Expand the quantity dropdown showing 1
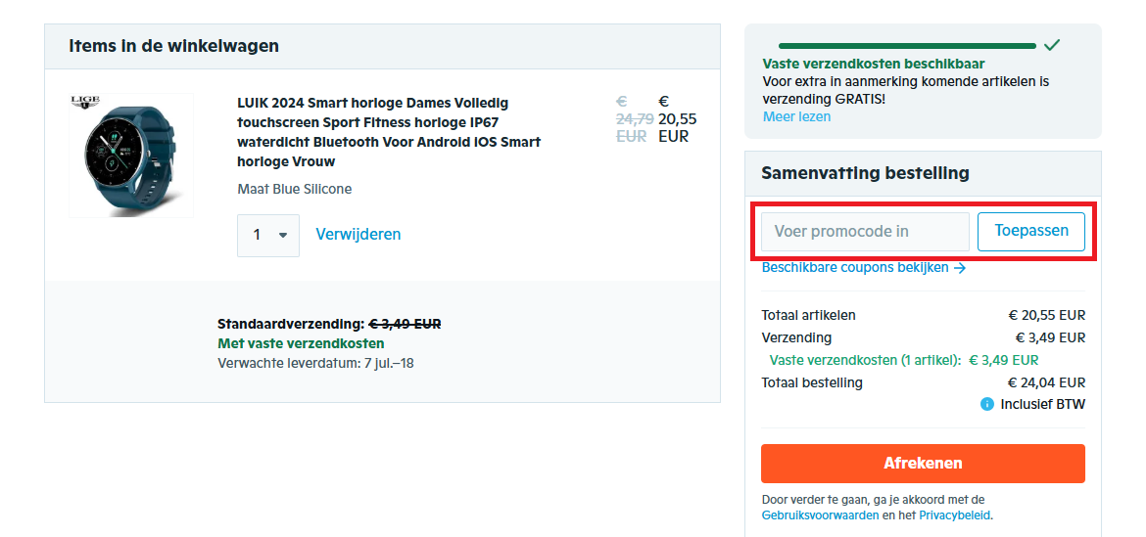 tap(268, 235)
